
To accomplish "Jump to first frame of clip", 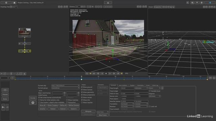I will click(x=94, y=74).
